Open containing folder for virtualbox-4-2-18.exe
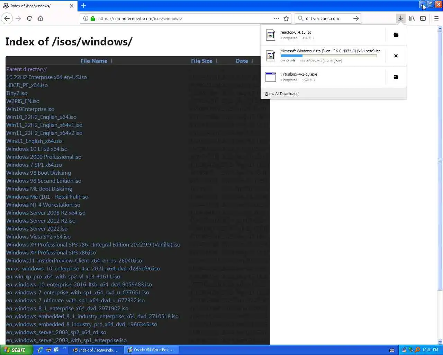 pyautogui.click(x=396, y=77)
